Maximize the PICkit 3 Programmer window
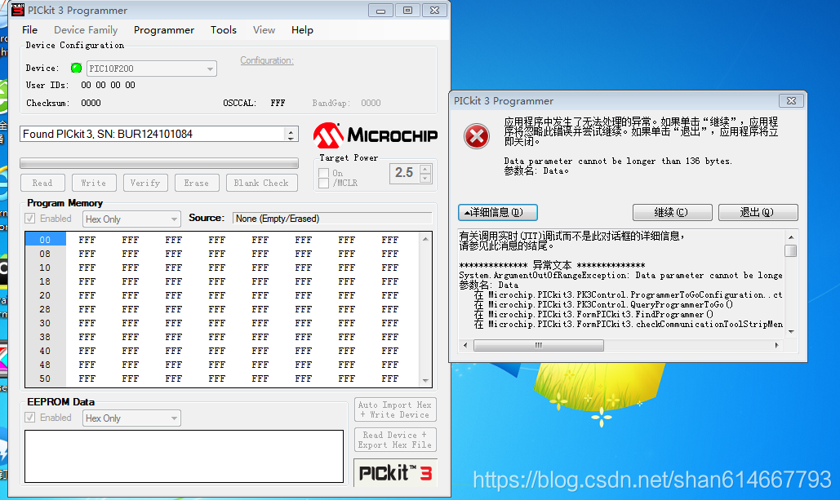 pos(407,10)
